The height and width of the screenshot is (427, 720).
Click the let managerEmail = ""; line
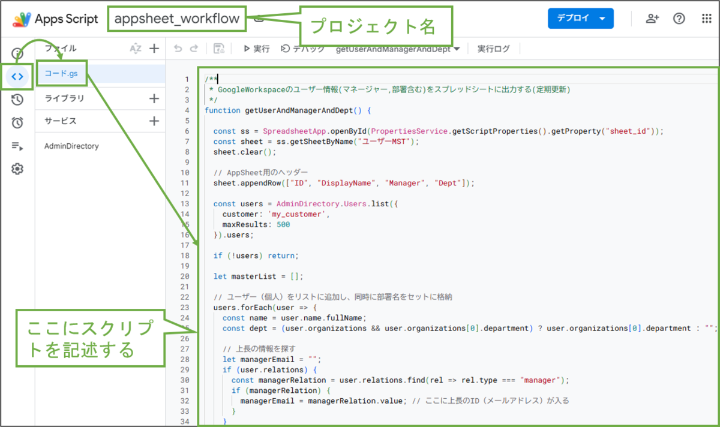point(272,359)
